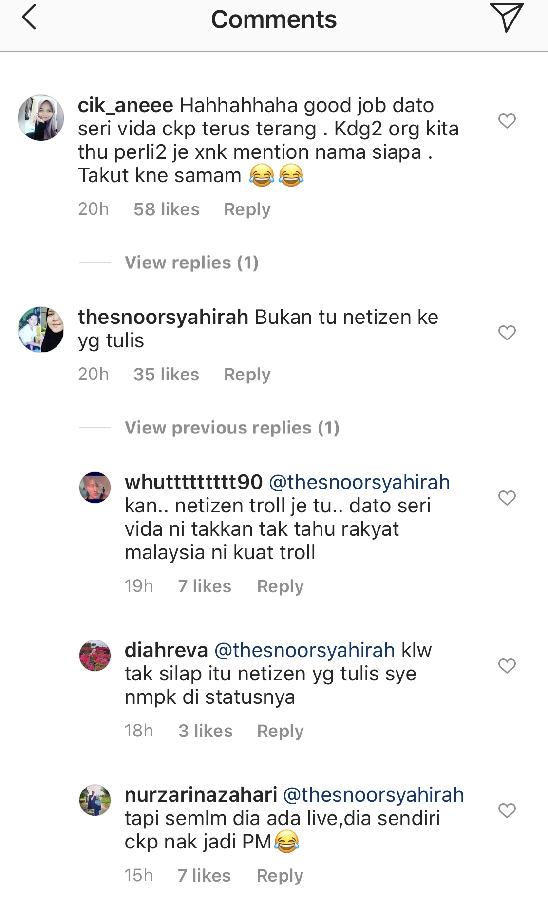This screenshot has height=903, width=548.
Task: Open whuttttttttt90's profile avatar
Action: coord(95,488)
